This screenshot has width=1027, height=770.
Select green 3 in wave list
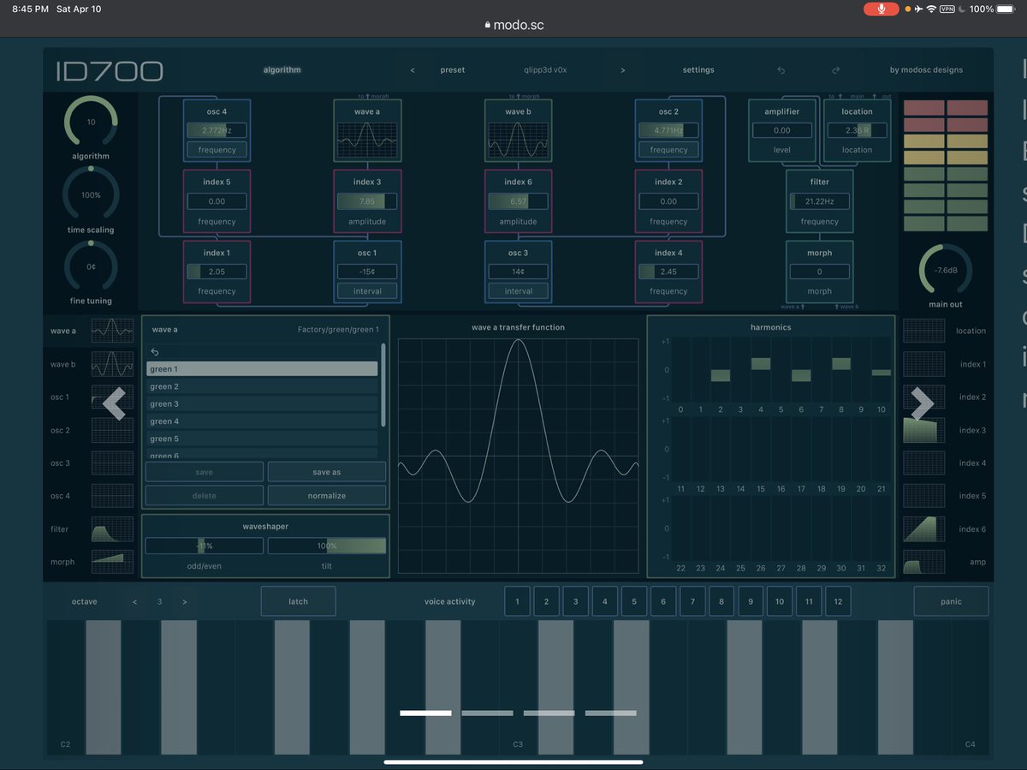(x=262, y=404)
